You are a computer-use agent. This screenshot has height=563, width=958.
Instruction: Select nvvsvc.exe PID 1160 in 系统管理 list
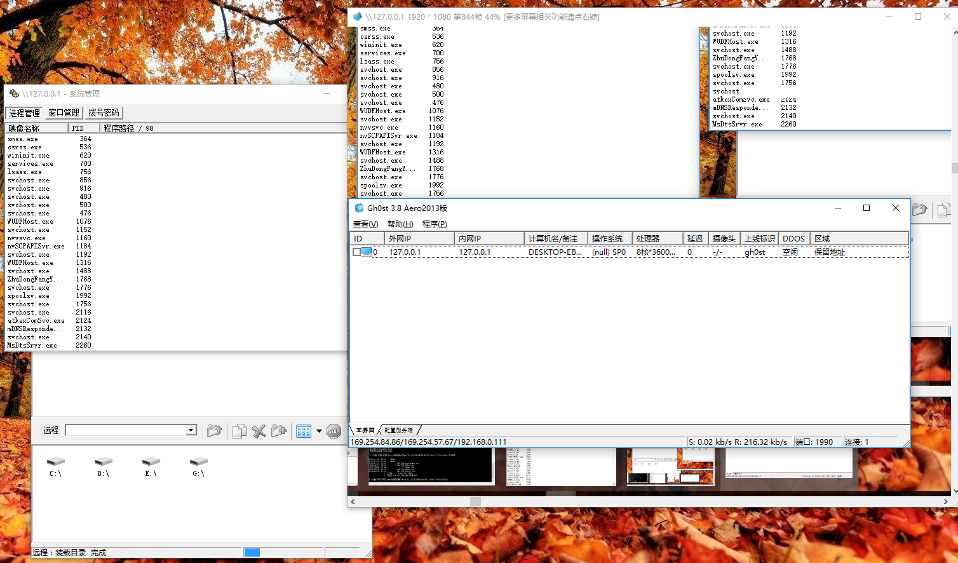pos(49,238)
